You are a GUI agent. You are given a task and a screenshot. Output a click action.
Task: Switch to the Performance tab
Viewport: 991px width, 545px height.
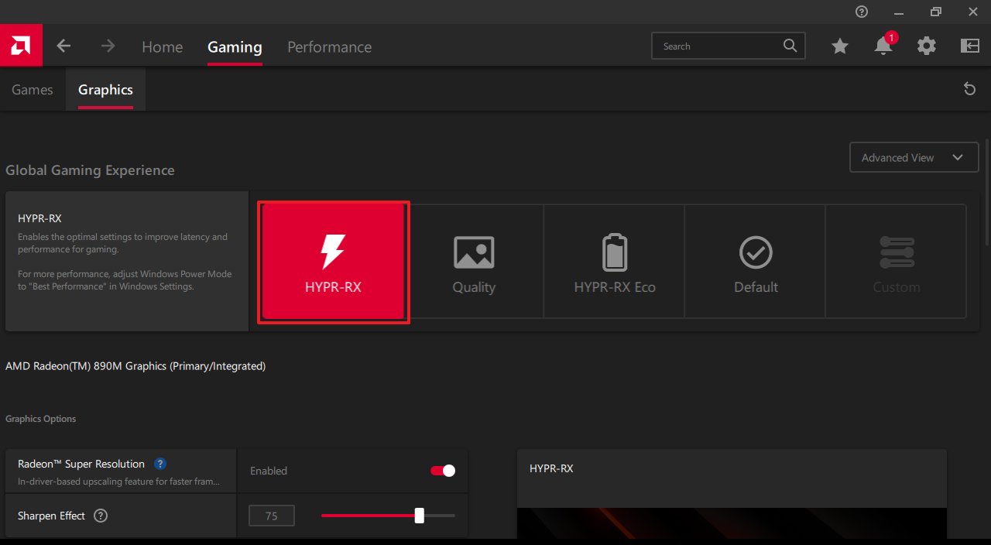329,47
